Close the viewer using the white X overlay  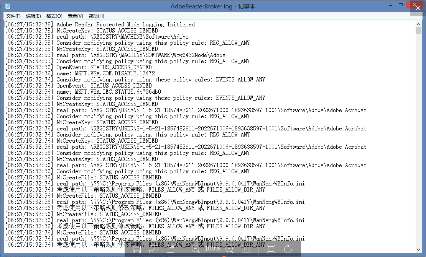[418, 8]
